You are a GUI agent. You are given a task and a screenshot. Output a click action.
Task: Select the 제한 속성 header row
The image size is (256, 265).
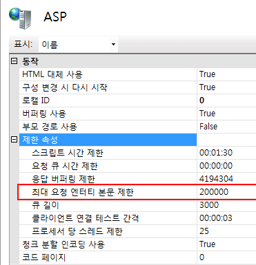(137, 140)
